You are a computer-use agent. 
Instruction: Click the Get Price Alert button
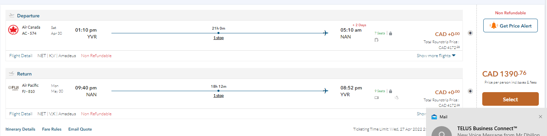point(510,26)
